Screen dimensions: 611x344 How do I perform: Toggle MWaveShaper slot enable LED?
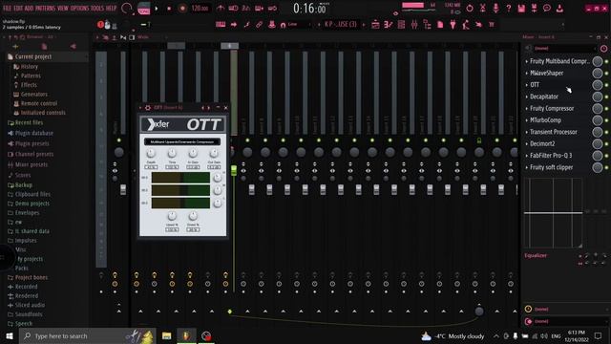tap(606, 73)
